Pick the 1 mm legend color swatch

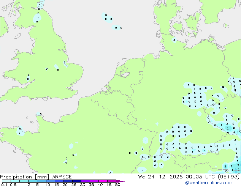[x=24, y=181]
